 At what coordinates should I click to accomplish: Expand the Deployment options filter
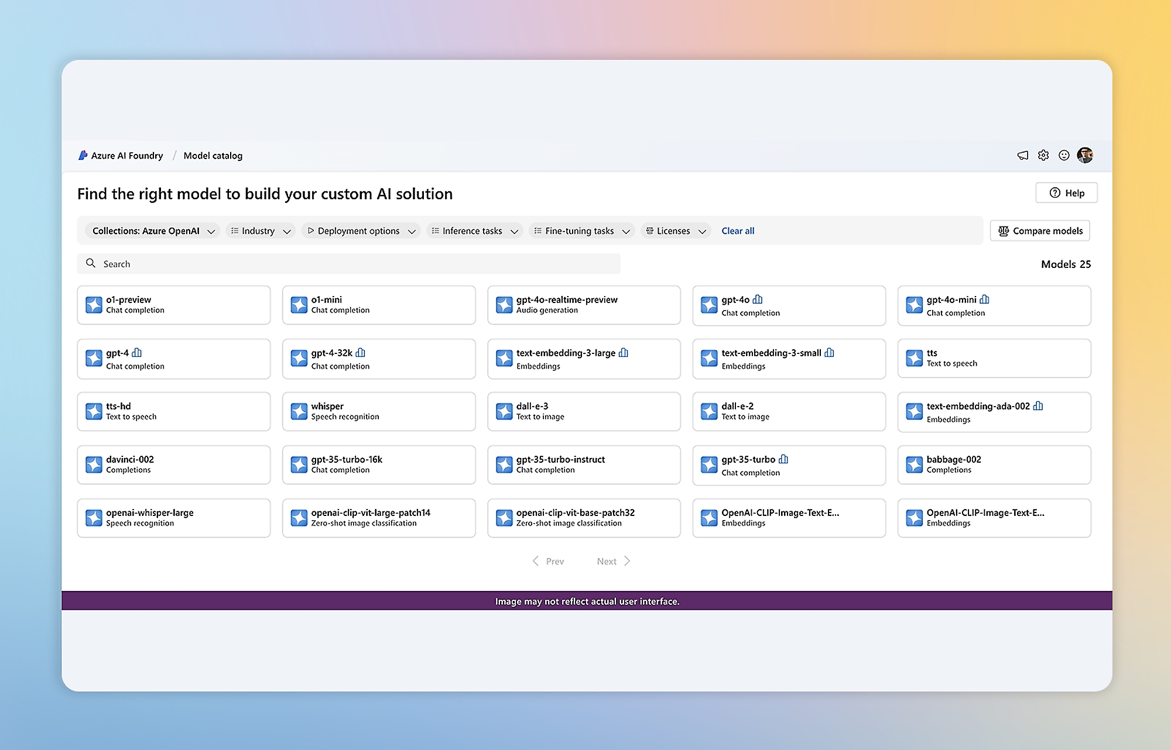[361, 231]
